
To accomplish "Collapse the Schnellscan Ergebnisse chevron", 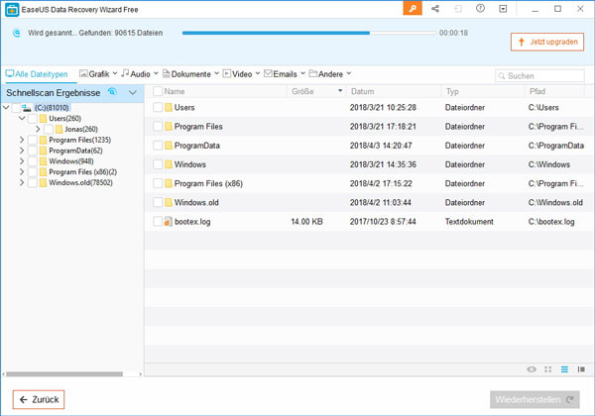I will coord(133,92).
